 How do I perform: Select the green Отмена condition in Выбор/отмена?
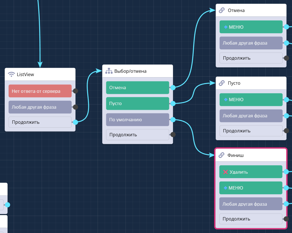click(137, 88)
